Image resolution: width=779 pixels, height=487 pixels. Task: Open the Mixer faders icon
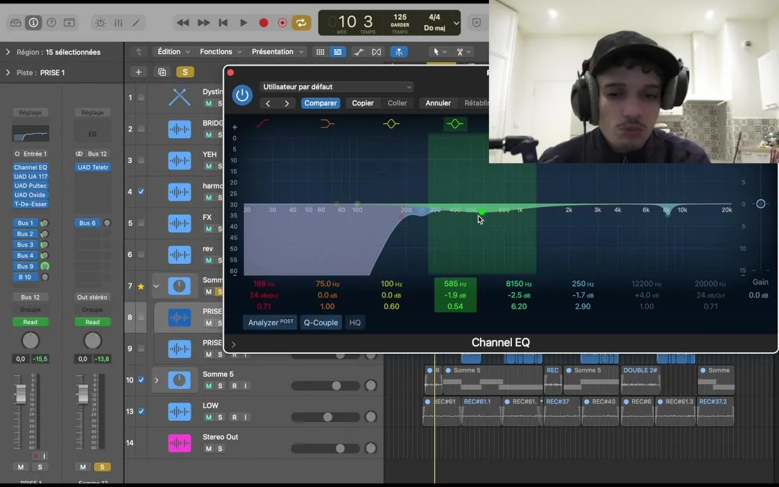click(118, 23)
